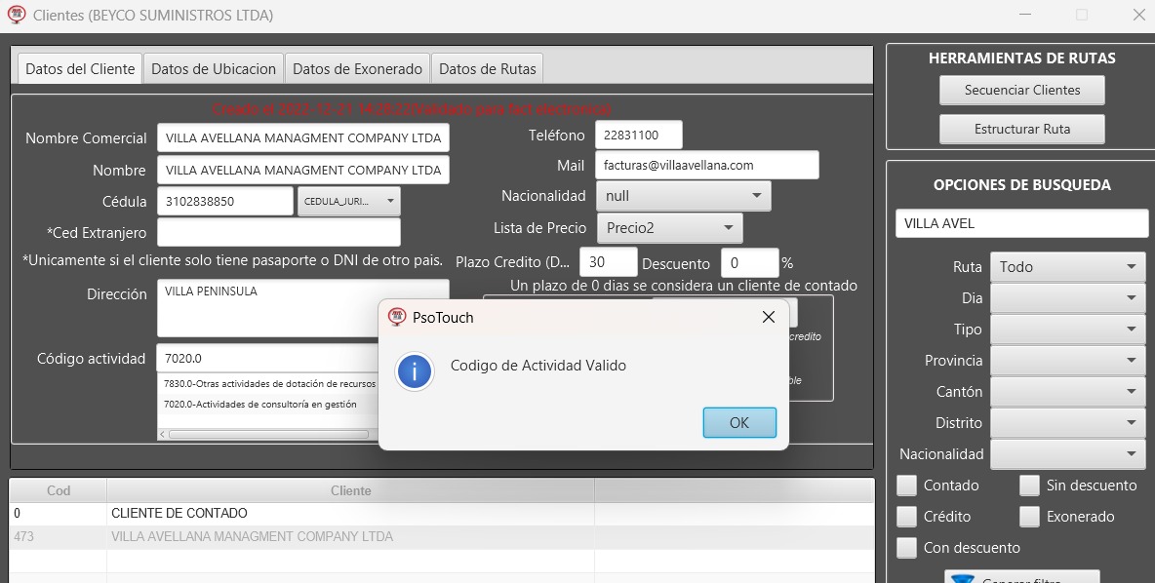
Task: Switch to the Datos de Ubicacion tab
Action: [x=214, y=69]
